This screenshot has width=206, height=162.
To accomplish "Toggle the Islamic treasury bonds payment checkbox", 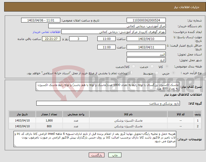I will pos(131,73).
